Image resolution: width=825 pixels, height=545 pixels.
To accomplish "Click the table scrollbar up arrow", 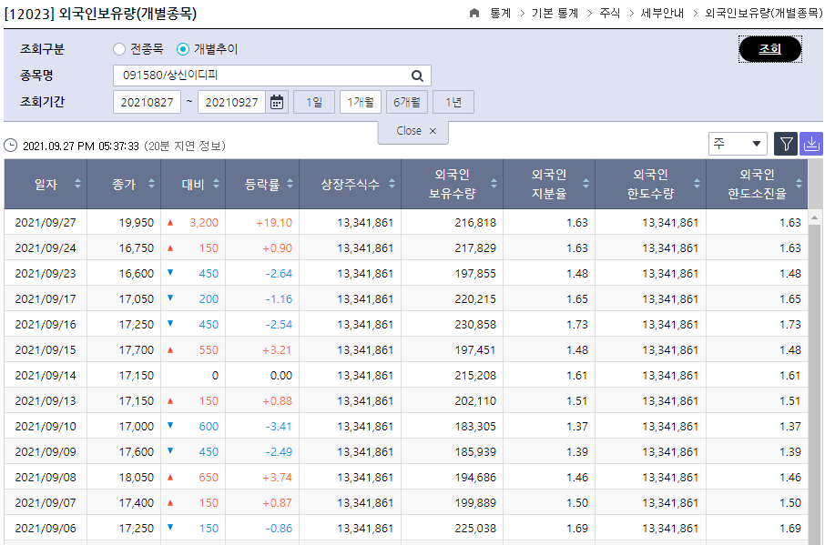I will click(x=814, y=217).
